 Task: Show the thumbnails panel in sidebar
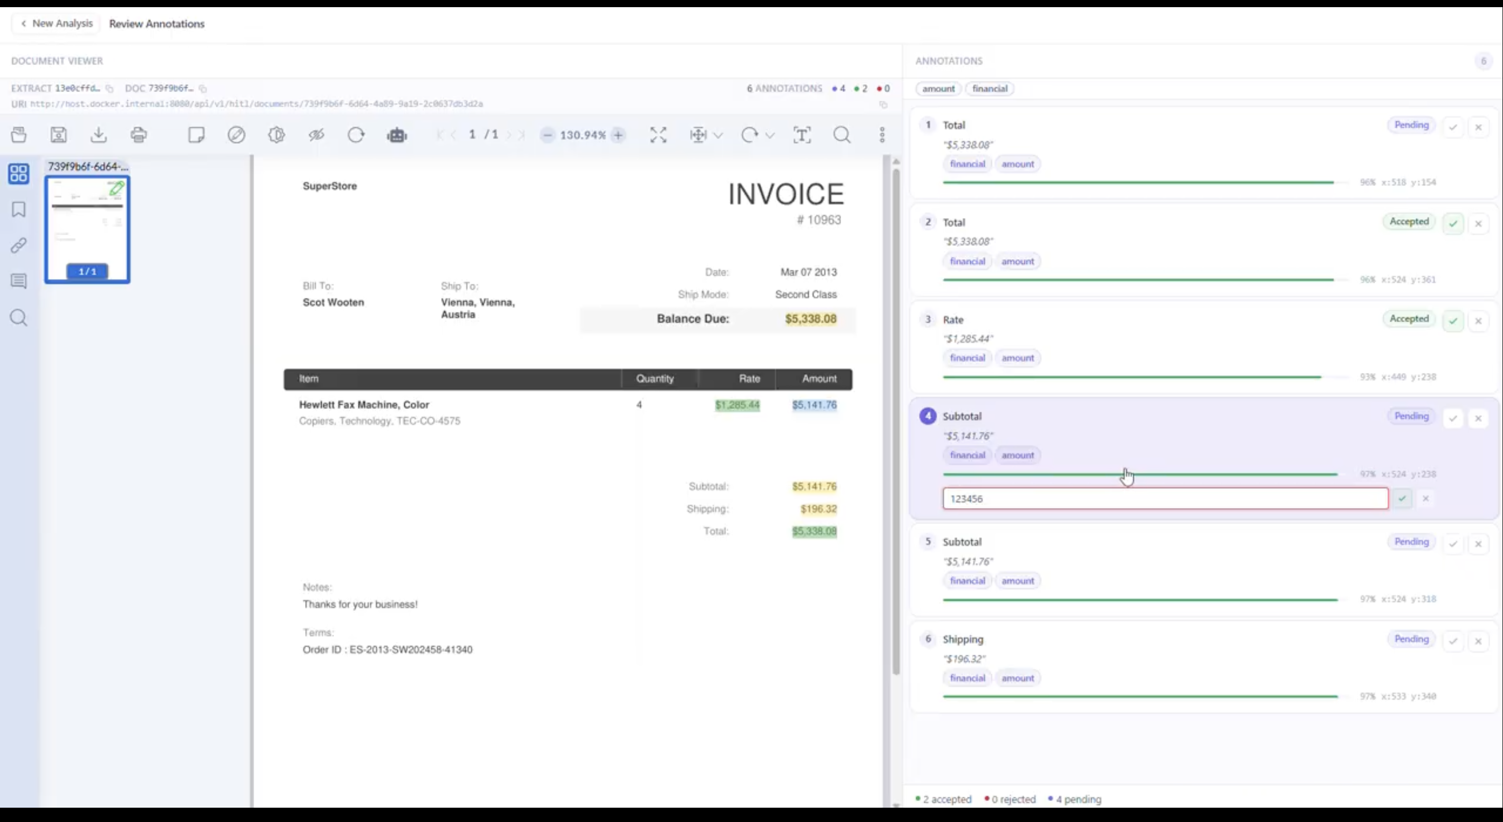(x=19, y=173)
